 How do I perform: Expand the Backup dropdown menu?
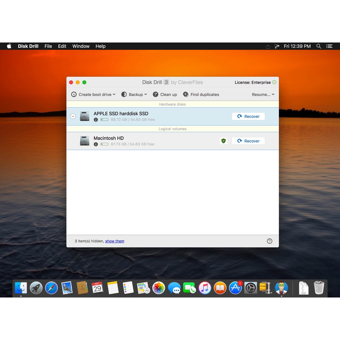point(134,95)
